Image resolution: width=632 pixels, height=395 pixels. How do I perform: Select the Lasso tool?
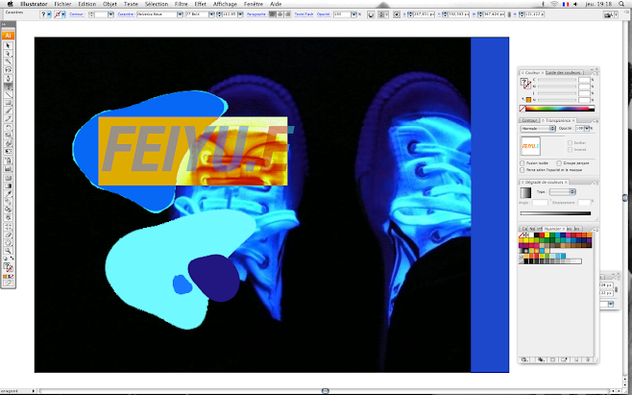tap(8, 70)
